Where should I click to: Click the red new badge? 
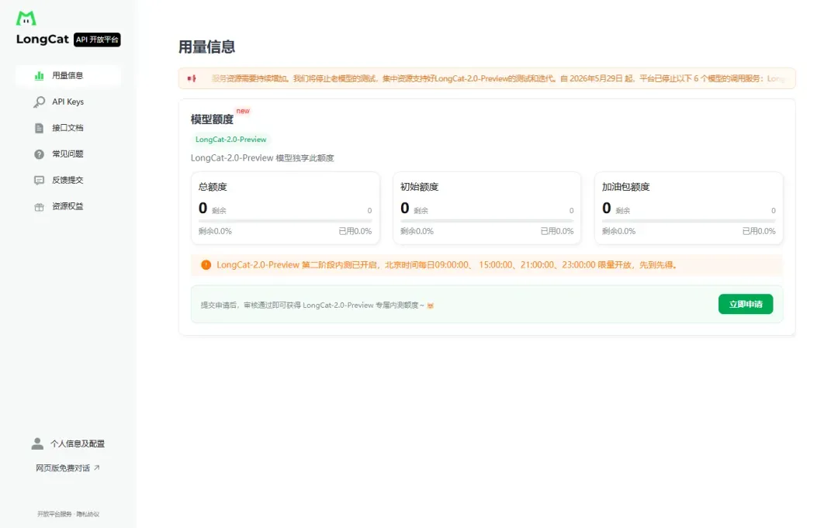click(243, 111)
